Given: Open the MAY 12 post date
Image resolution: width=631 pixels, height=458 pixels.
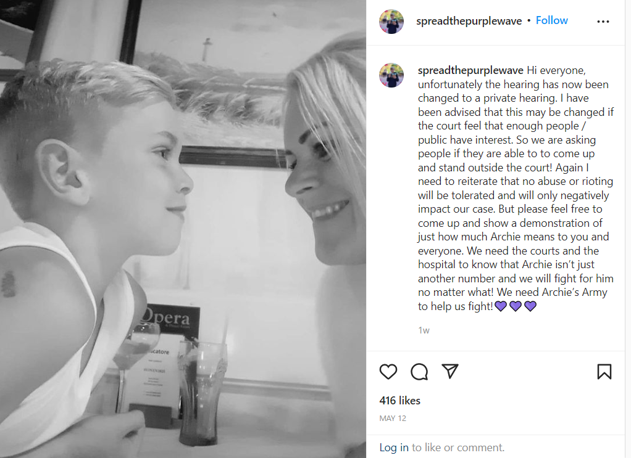Looking at the screenshot, I should [392, 418].
